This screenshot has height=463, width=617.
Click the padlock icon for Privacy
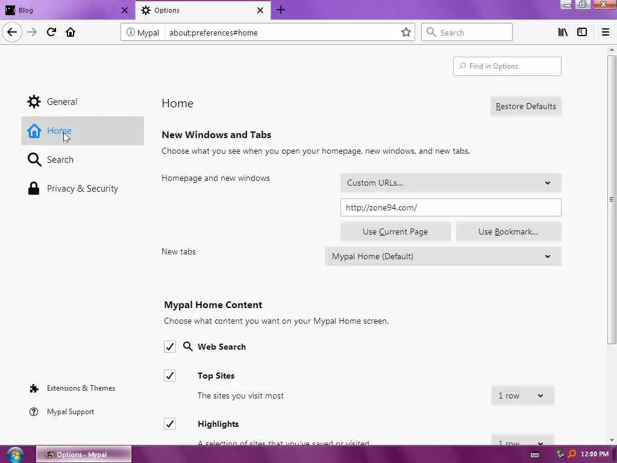pyautogui.click(x=34, y=188)
